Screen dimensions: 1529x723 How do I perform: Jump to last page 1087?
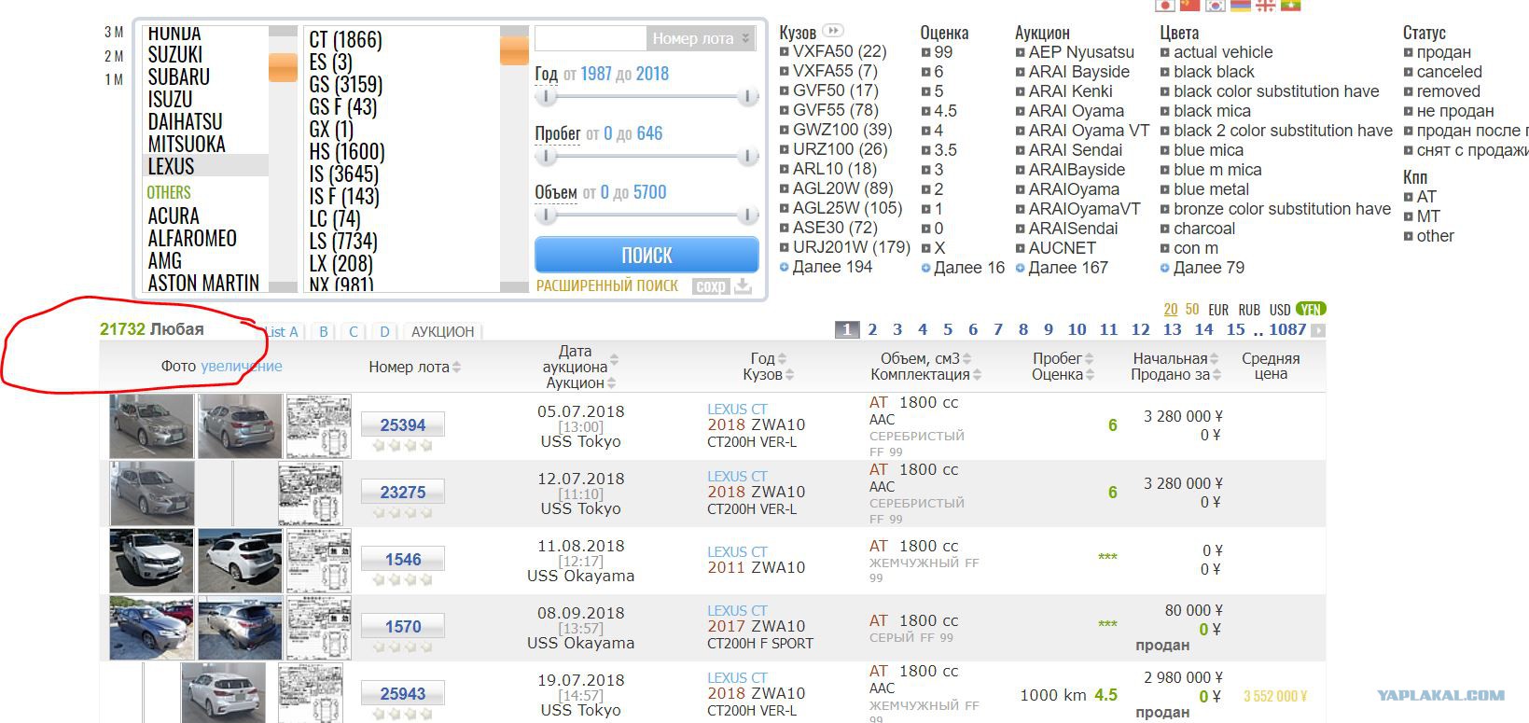tap(1287, 329)
